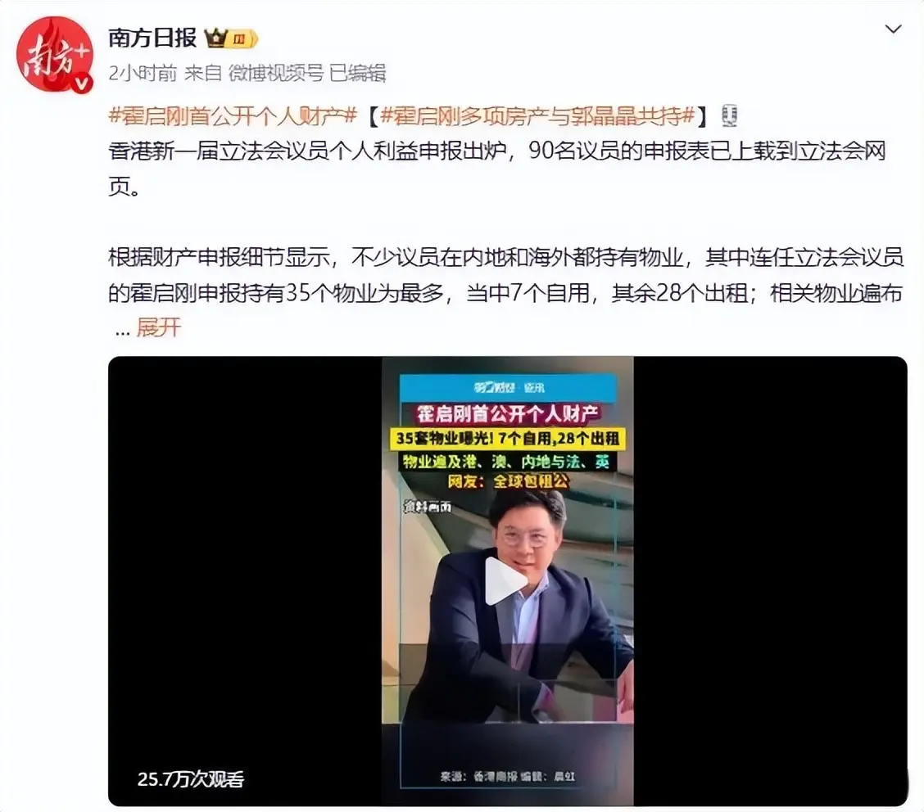The width and height of the screenshot is (924, 812).
Task: Click the microphone emoji icon after the headline
Action: [730, 115]
